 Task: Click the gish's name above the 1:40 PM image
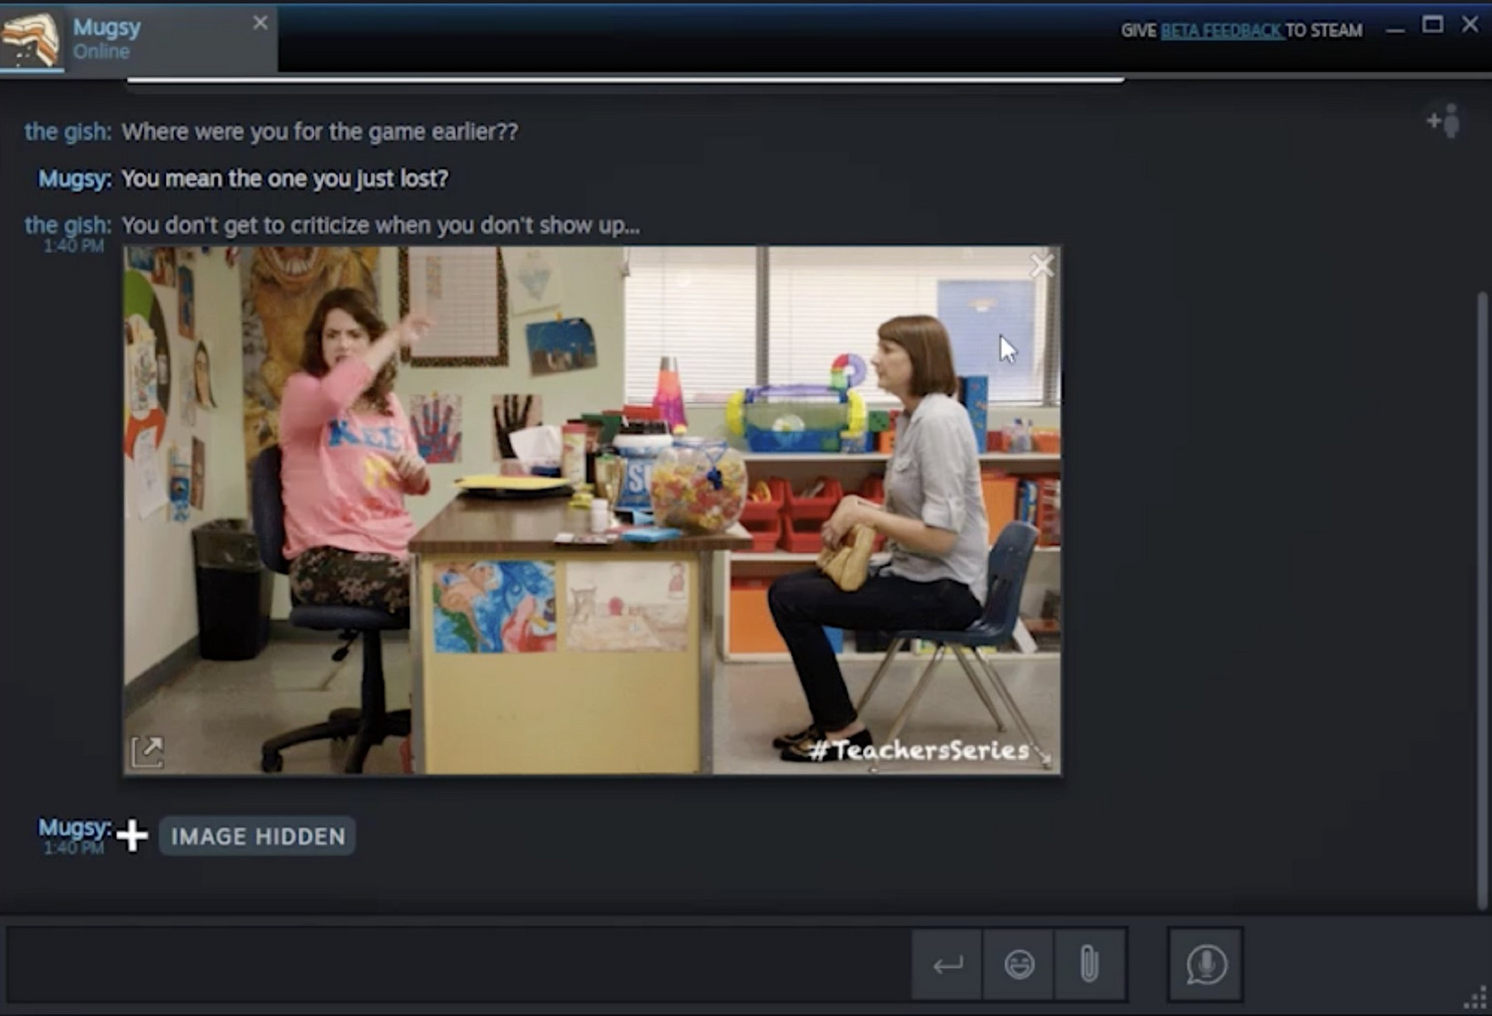point(68,225)
